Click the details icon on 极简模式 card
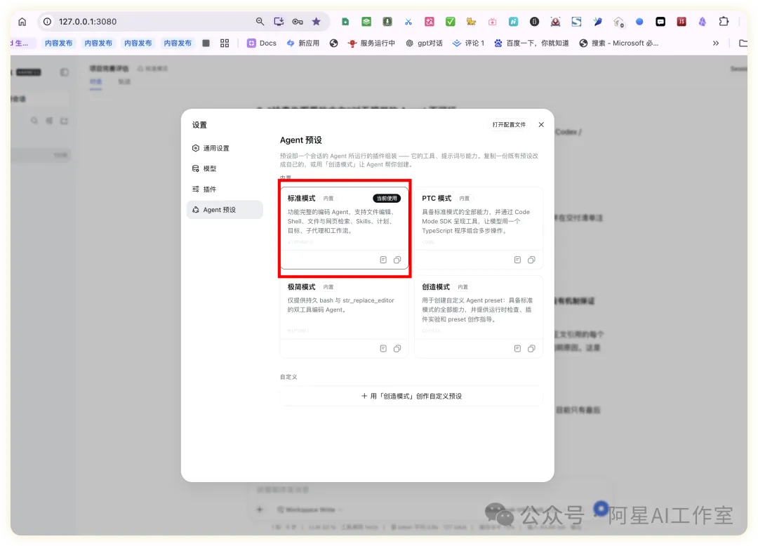Image resolution: width=758 pixels, height=546 pixels. [x=383, y=349]
